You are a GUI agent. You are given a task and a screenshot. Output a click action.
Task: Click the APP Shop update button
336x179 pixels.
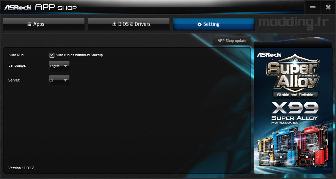(232, 41)
